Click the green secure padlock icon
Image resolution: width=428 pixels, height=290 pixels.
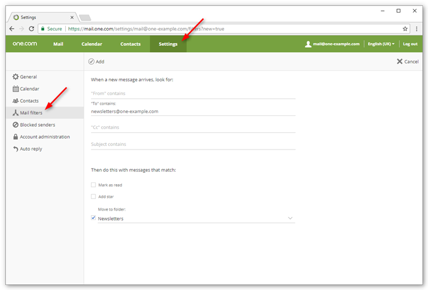[42, 29]
